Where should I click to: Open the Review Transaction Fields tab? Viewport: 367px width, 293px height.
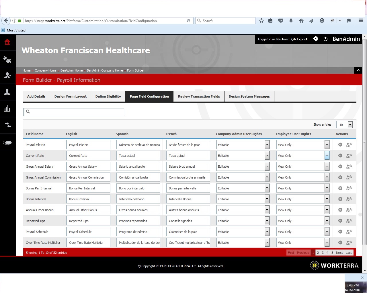(199, 96)
